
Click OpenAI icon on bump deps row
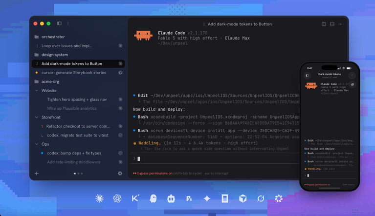121,153
